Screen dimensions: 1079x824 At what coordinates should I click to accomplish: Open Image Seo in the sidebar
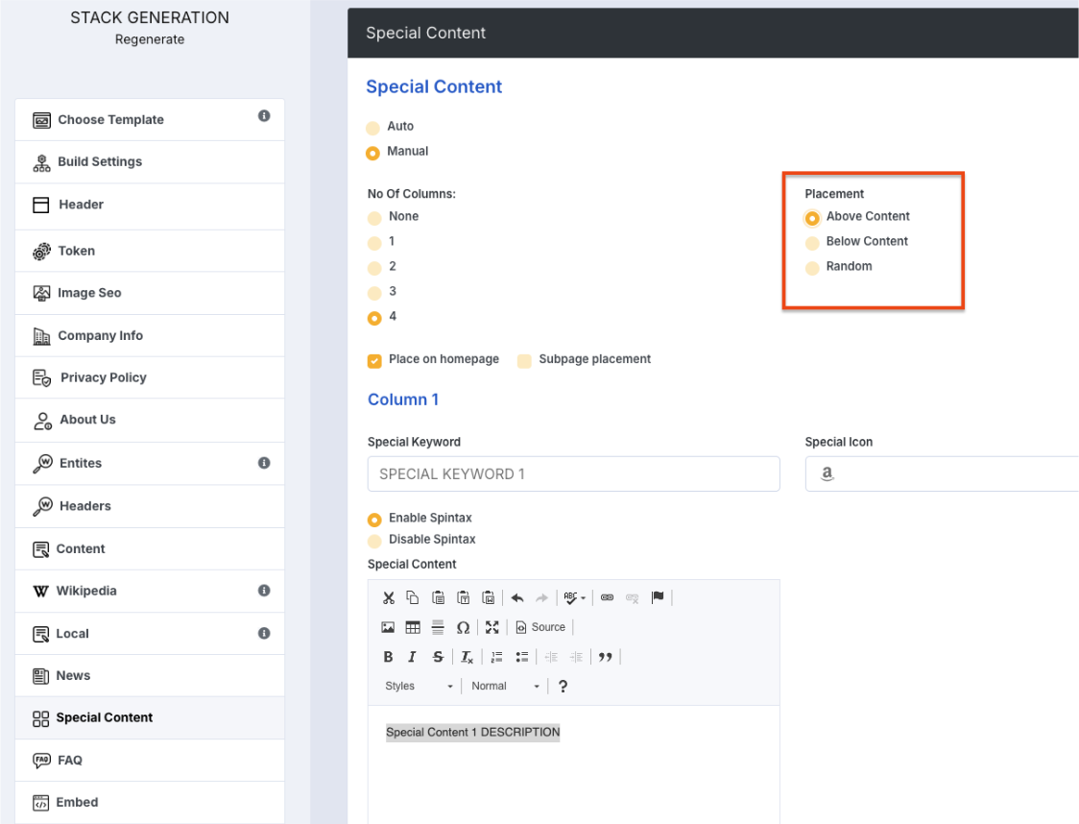coord(150,293)
